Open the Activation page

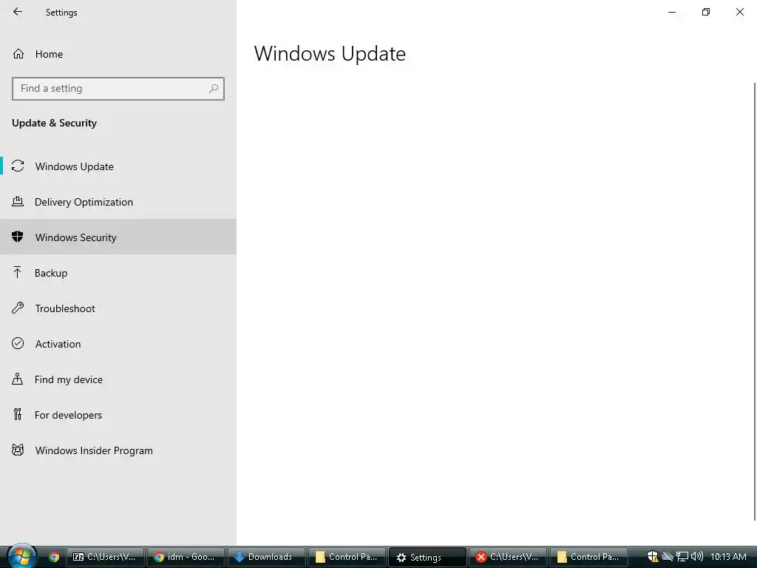tap(118, 344)
